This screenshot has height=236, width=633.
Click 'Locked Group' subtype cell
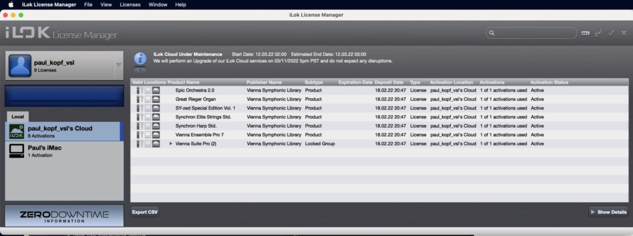(320, 144)
